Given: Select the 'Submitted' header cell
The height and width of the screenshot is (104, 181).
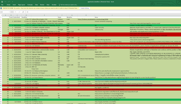Looking at the screenshot, I should tap(17, 17).
